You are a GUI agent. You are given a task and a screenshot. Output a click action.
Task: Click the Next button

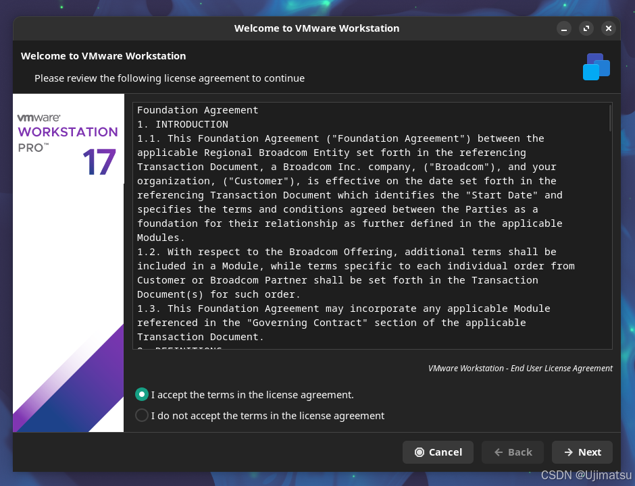(582, 452)
